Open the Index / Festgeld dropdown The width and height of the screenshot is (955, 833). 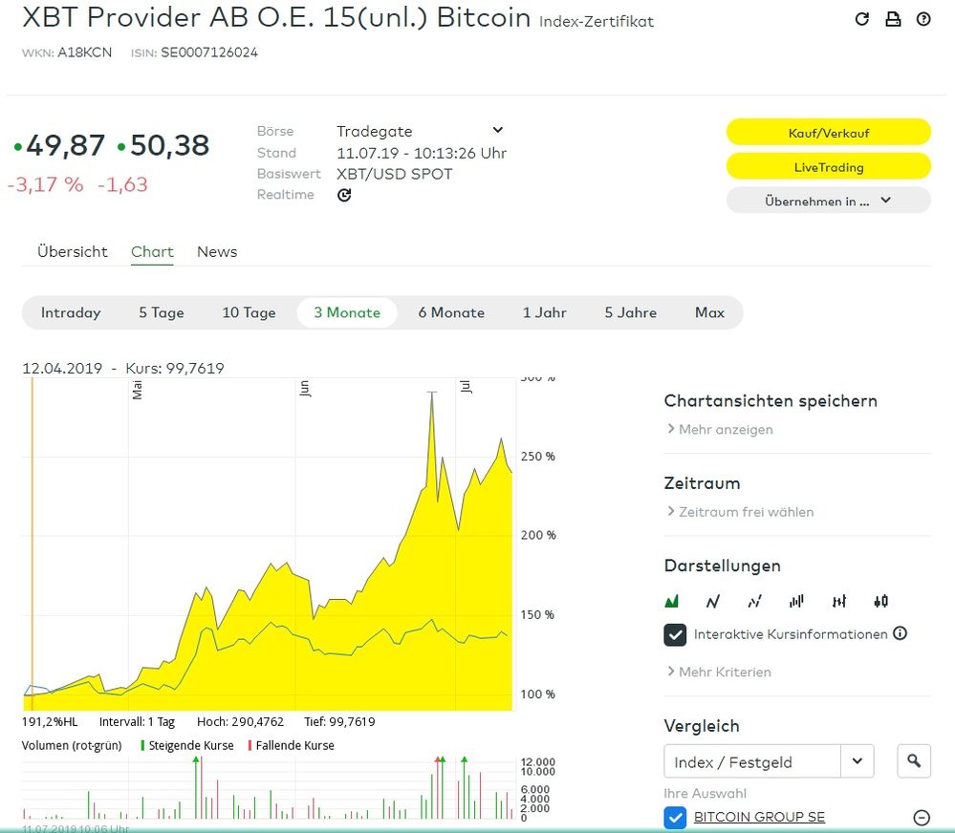tap(857, 761)
